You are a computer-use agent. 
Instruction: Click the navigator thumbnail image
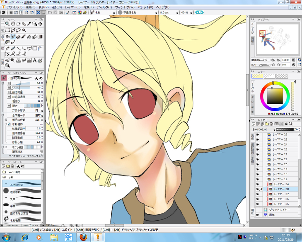point(277,39)
